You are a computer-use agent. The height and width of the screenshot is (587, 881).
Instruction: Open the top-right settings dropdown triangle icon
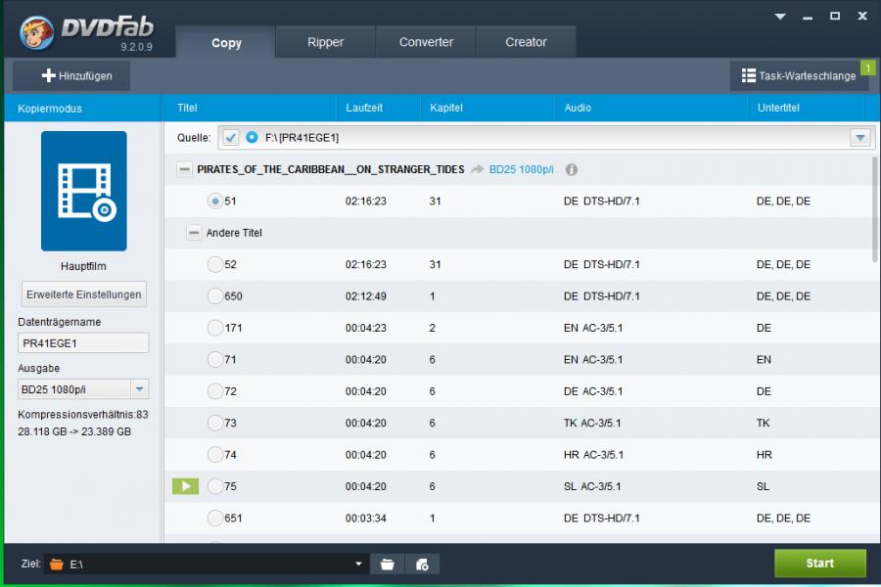coord(780,17)
